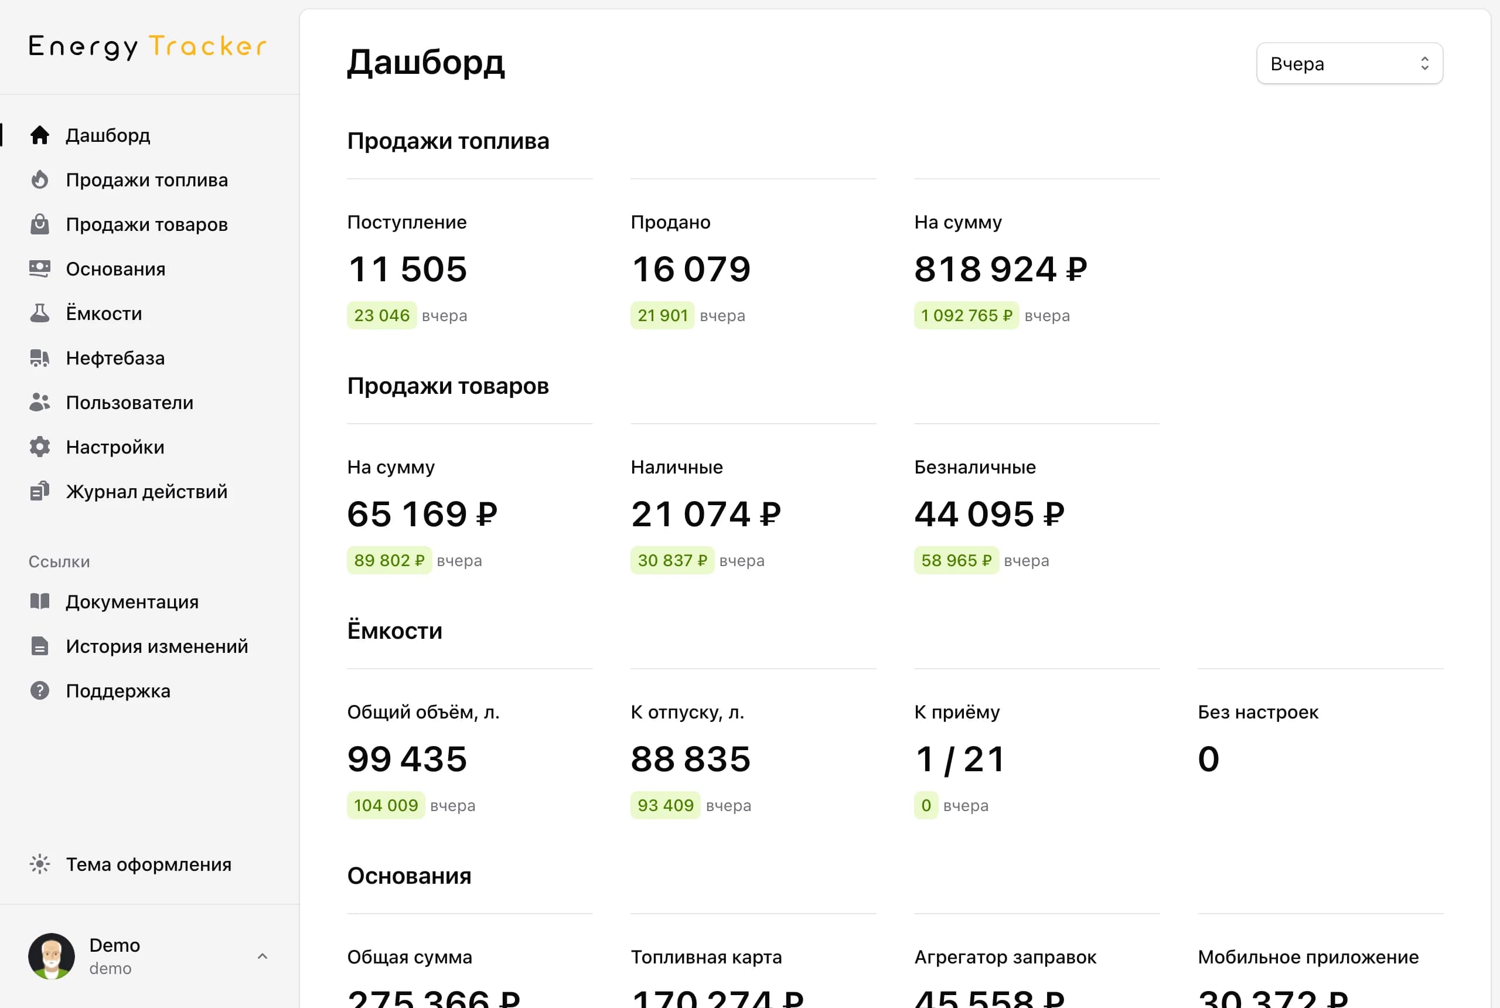Open Журнал действий page
1500x1008 pixels.
click(x=147, y=491)
